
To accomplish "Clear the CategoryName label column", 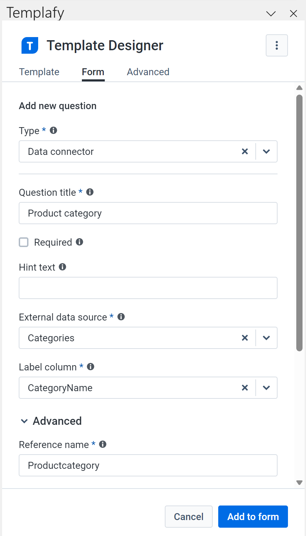I will tap(245, 388).
